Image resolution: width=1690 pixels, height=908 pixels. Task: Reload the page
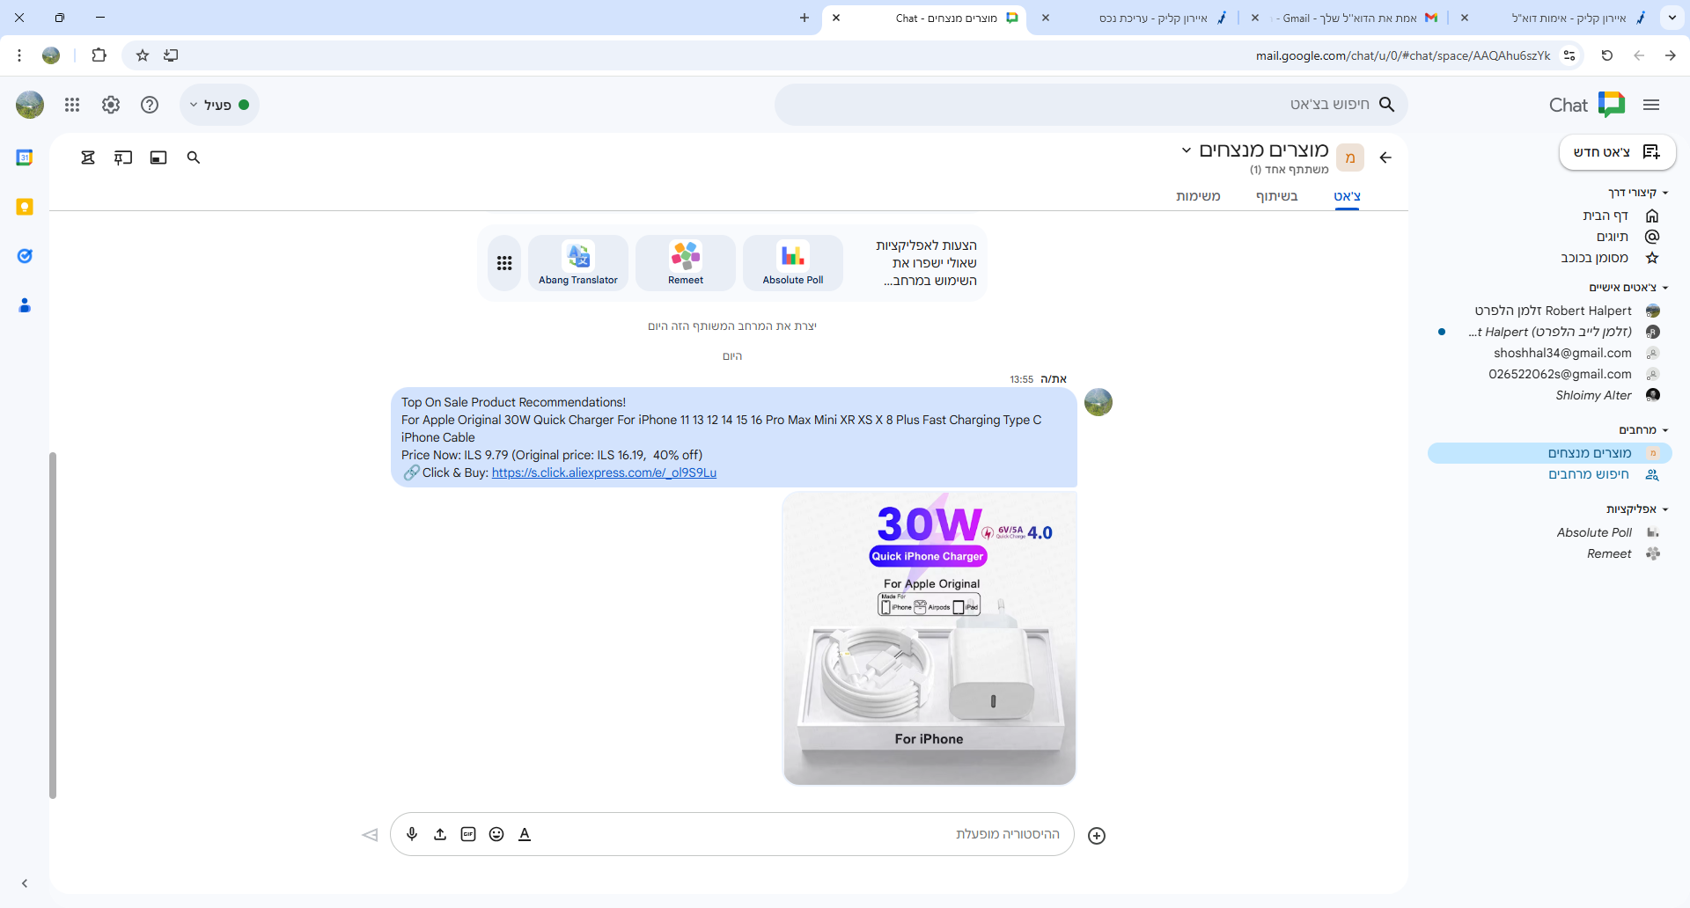click(x=1607, y=55)
